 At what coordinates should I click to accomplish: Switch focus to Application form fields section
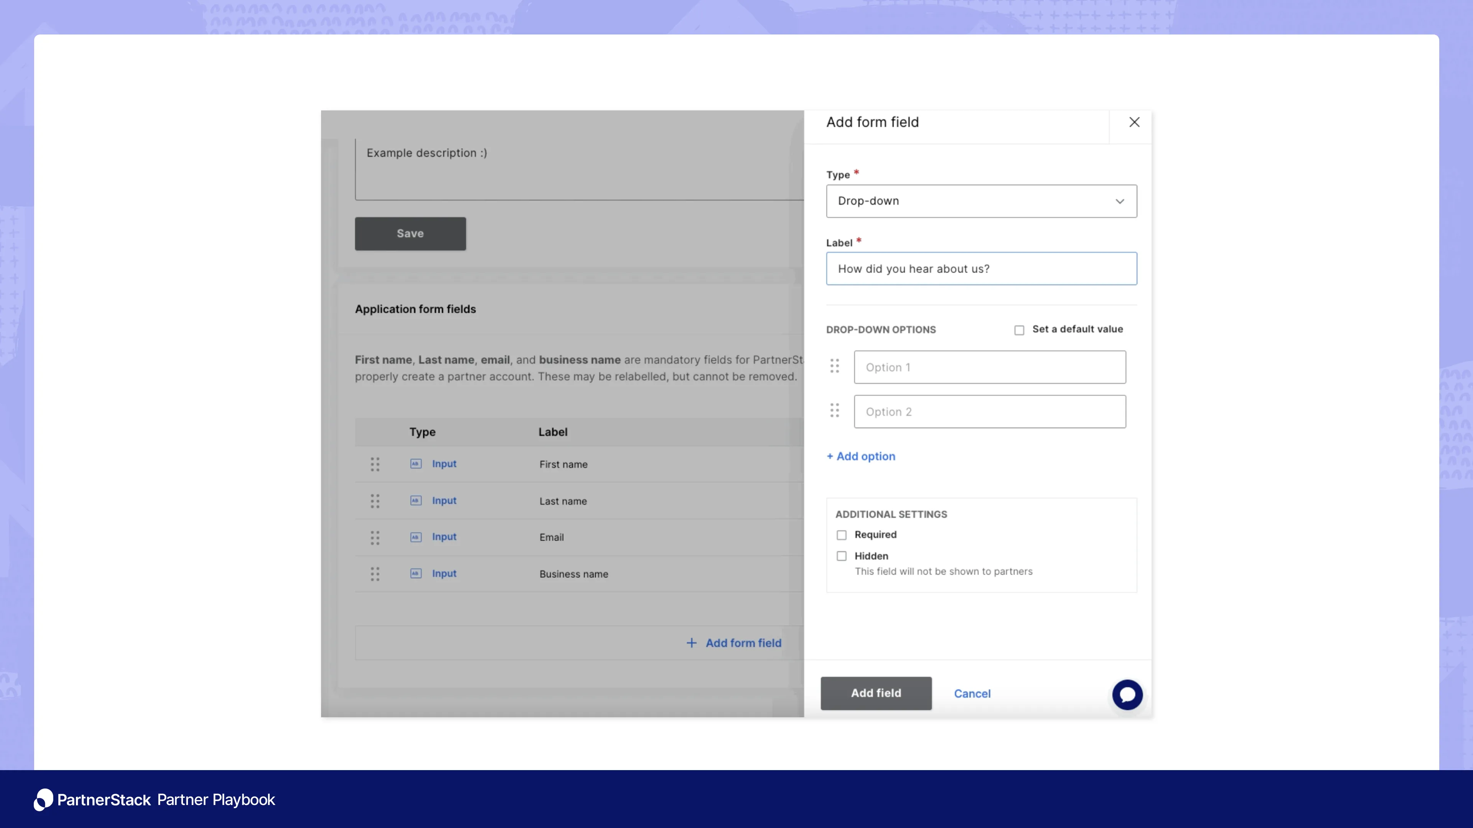coord(415,309)
